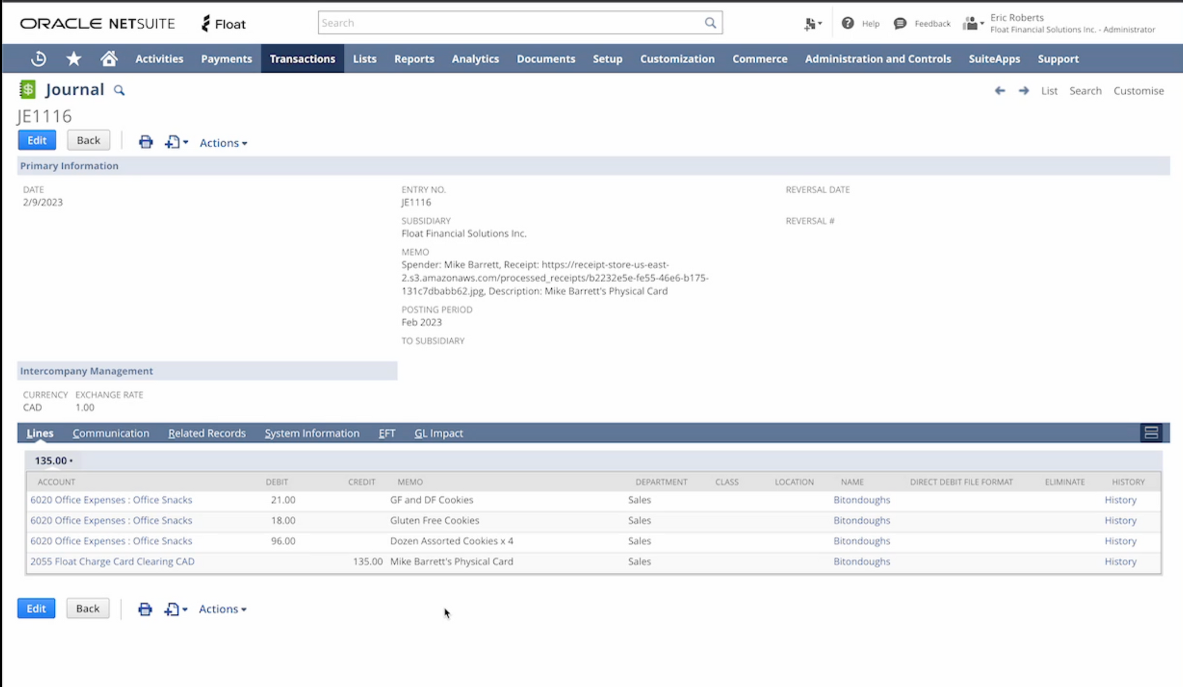
Task: Open the create new menu icon in the header
Action: click(813, 24)
